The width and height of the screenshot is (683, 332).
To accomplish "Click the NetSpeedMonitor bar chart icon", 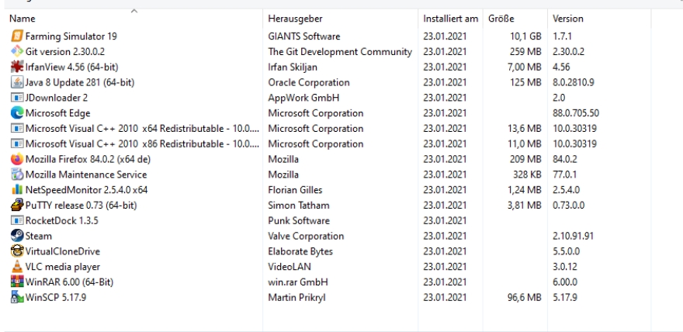I will pyautogui.click(x=16, y=190).
